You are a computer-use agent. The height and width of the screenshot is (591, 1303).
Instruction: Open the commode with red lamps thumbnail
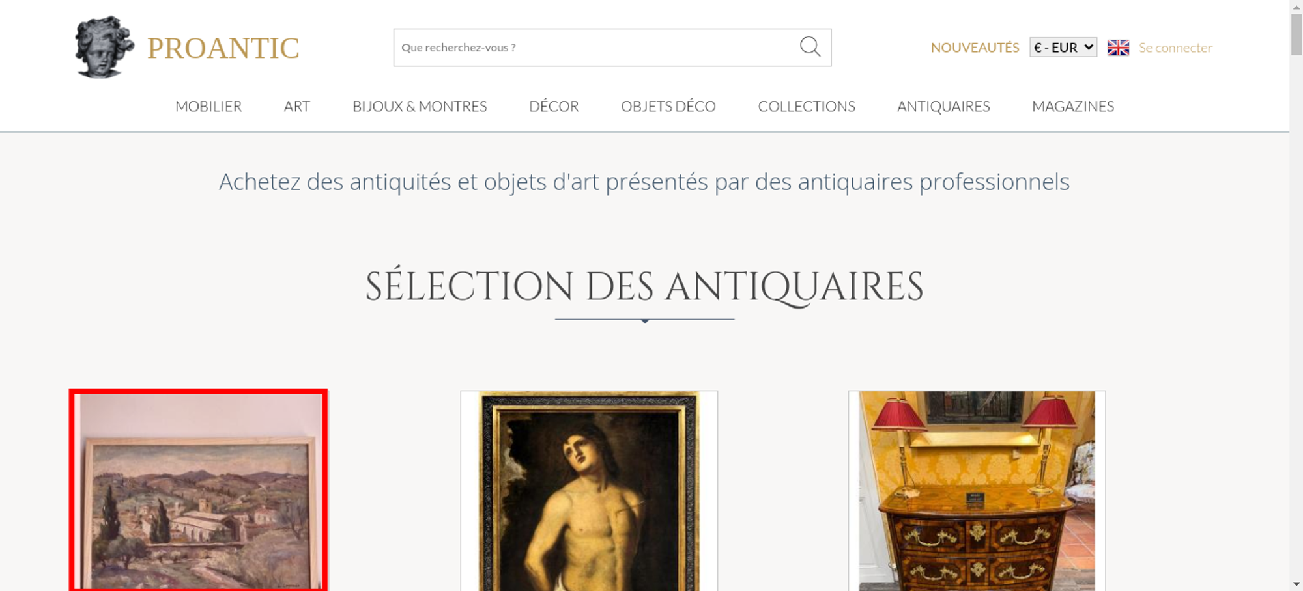click(977, 491)
